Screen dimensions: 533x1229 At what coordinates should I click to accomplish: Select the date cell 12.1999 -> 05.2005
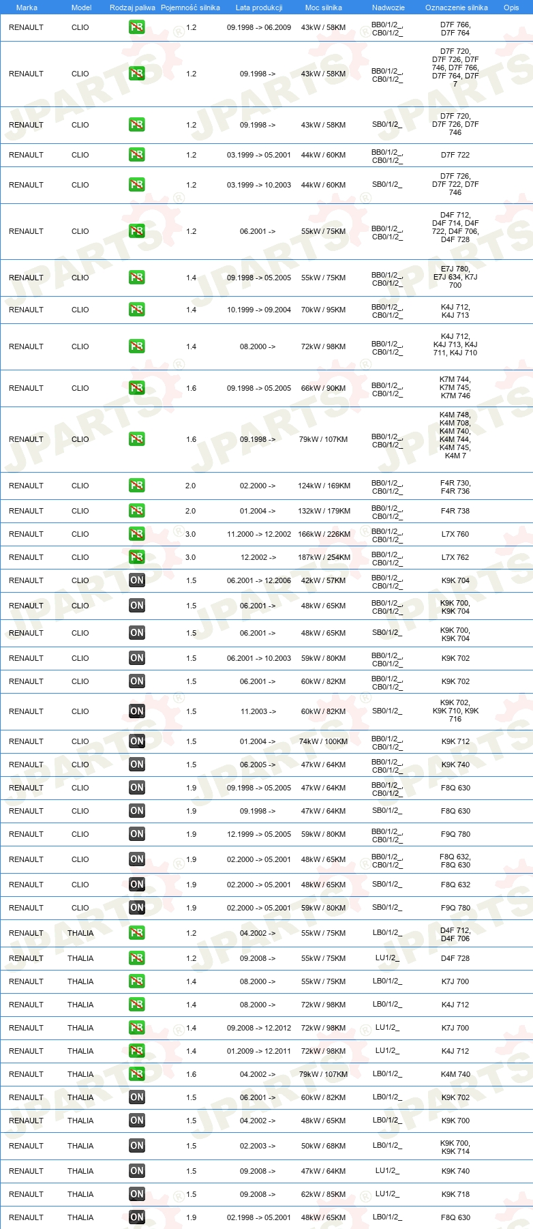click(259, 834)
